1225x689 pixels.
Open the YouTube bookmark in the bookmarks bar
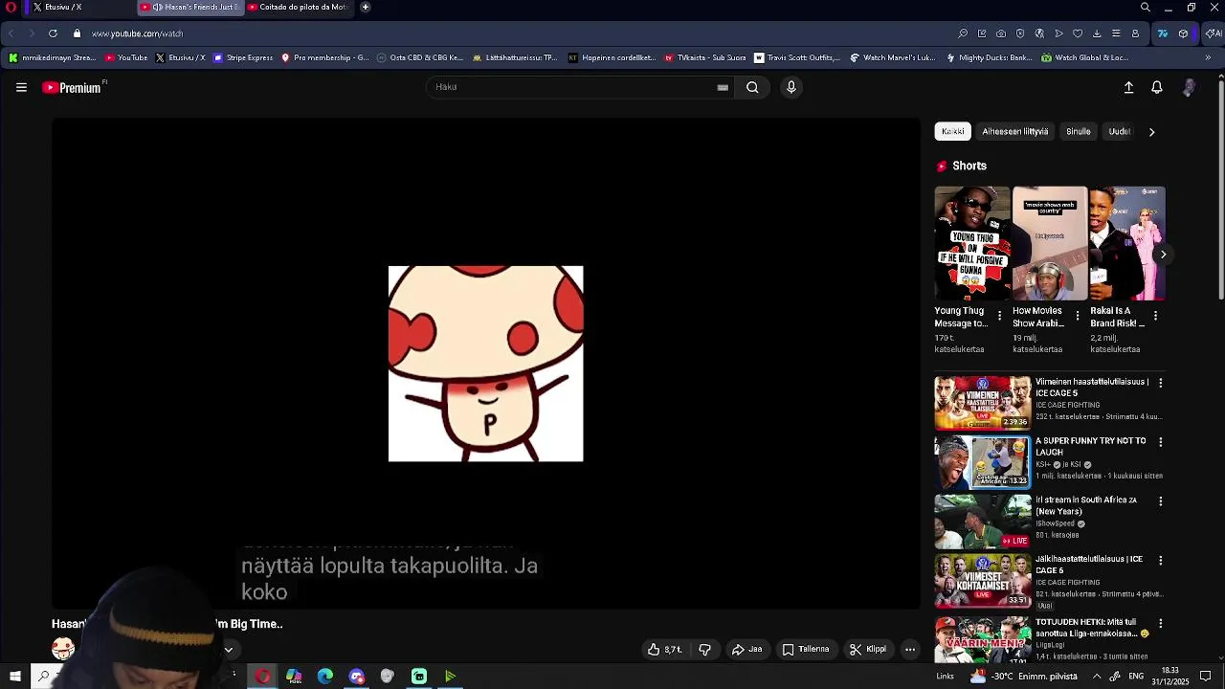pyautogui.click(x=126, y=57)
